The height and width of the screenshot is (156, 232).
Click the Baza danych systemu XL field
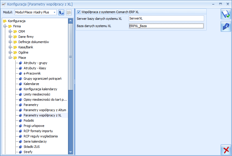[x=166, y=26]
